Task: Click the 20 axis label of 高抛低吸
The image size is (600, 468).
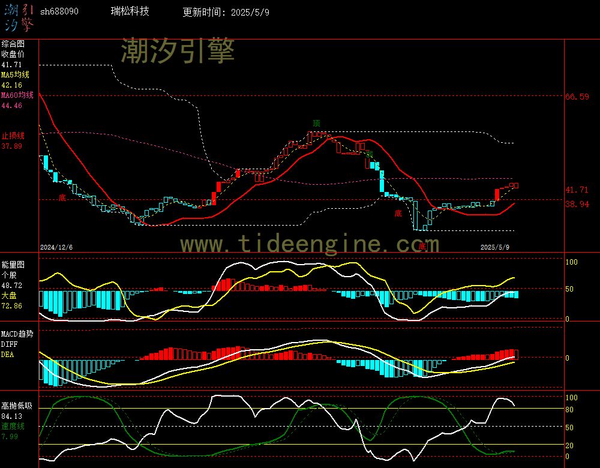Action: pyautogui.click(x=569, y=446)
